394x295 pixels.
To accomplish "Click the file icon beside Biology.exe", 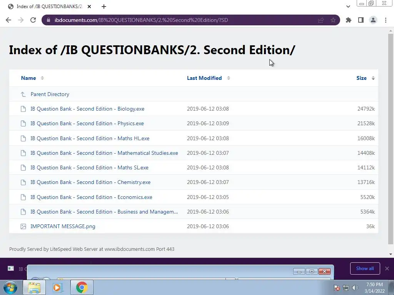I will [x=23, y=109].
